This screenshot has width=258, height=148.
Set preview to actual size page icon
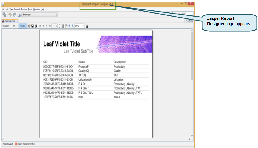pyautogui.click(x=59, y=26)
